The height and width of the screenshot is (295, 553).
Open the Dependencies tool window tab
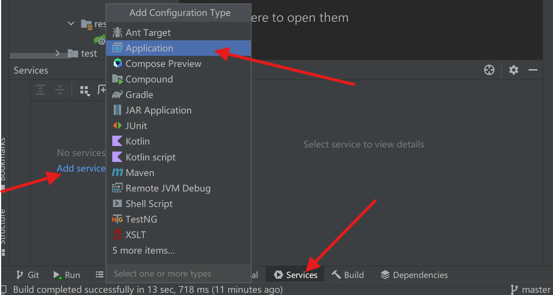414,275
